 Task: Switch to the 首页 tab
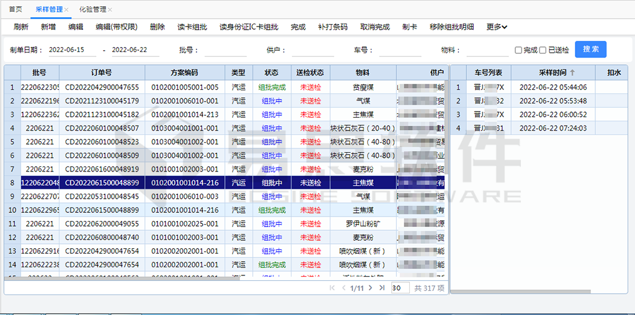[x=16, y=10]
